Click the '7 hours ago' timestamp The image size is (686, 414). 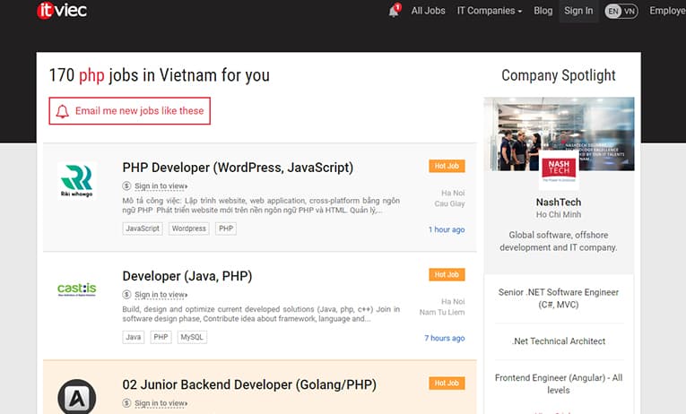coord(445,338)
